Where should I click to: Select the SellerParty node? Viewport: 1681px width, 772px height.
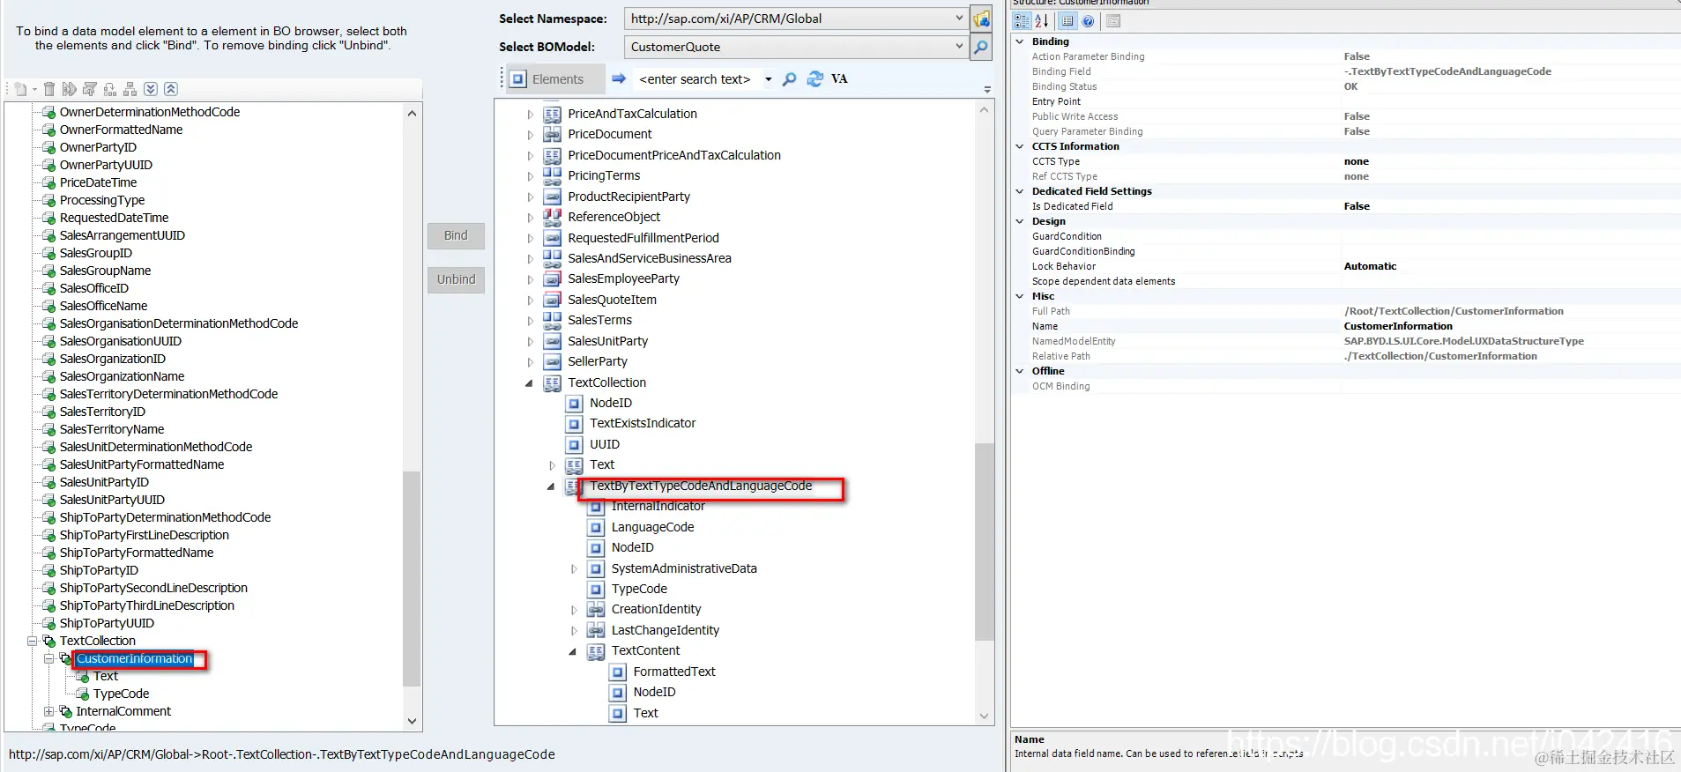point(598,361)
